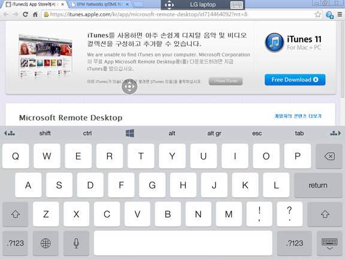Tap the W key
Screen dimensions: 345x259
coord(47,156)
